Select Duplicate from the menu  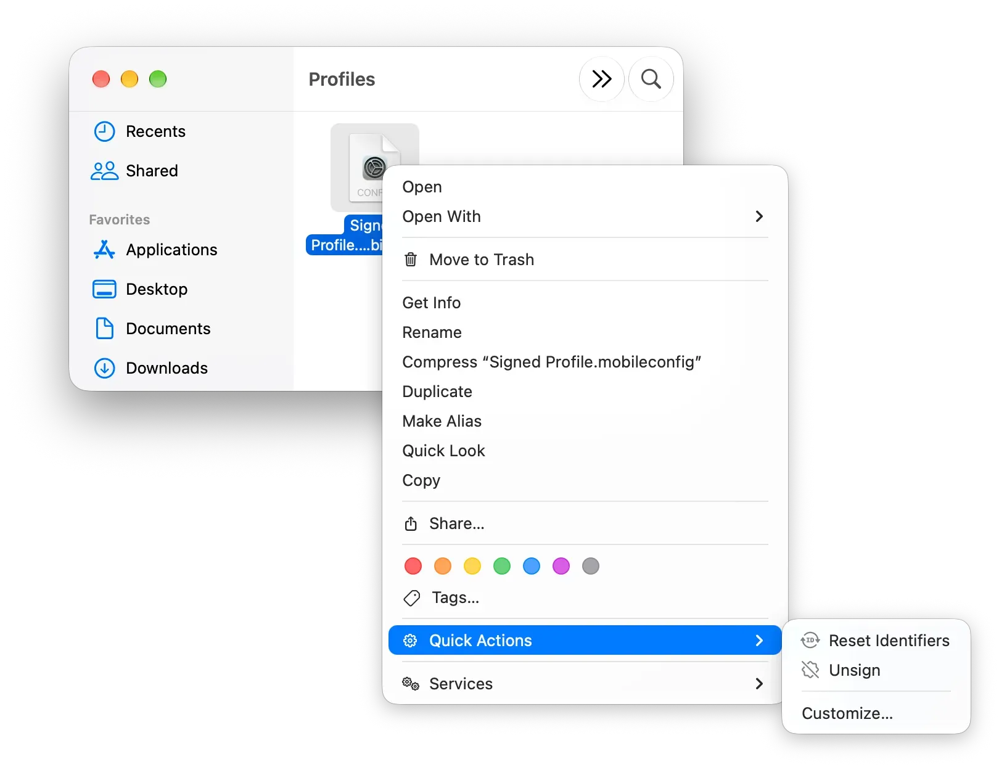(585, 392)
